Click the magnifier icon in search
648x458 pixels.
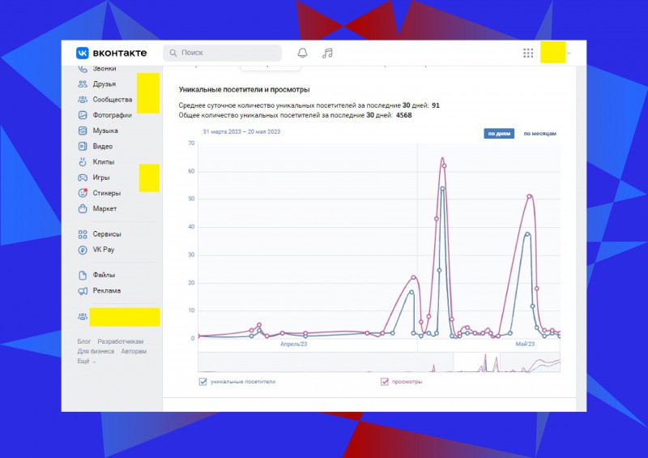173,53
